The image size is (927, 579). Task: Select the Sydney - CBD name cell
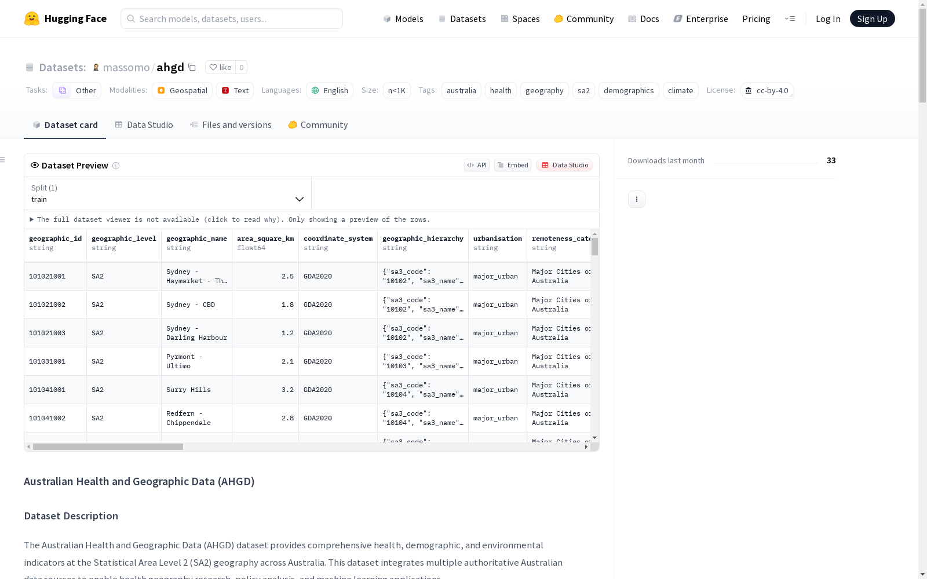pyautogui.click(x=197, y=305)
